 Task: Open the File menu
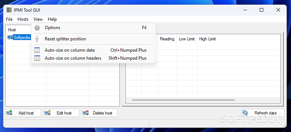tap(9, 19)
